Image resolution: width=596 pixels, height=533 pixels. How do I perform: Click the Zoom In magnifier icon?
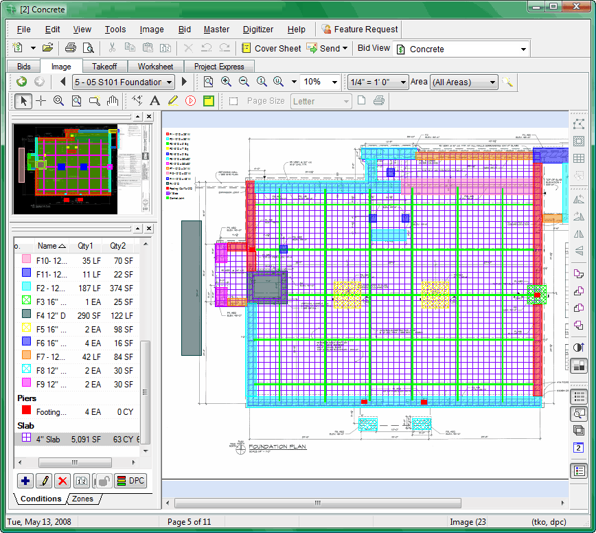[226, 81]
